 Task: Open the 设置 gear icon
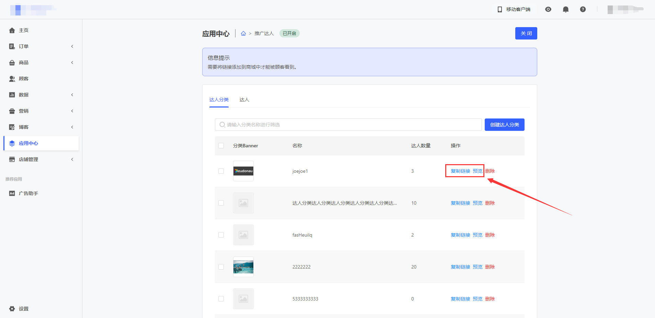(x=12, y=309)
